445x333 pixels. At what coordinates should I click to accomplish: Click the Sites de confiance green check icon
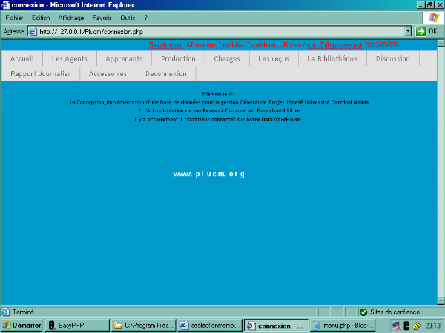[x=363, y=312]
